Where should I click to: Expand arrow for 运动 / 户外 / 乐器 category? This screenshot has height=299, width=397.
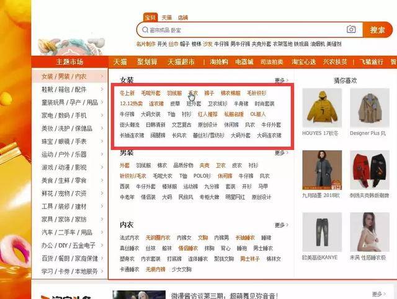click(x=102, y=154)
